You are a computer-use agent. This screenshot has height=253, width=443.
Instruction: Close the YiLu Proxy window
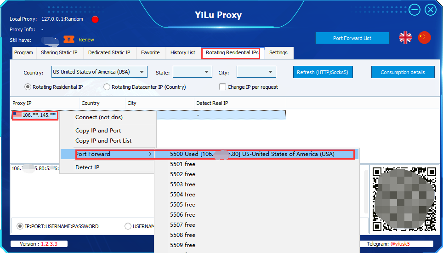tap(431, 10)
